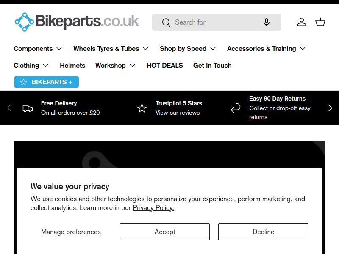
Task: Show next announcement with right arrow
Action: click(330, 108)
